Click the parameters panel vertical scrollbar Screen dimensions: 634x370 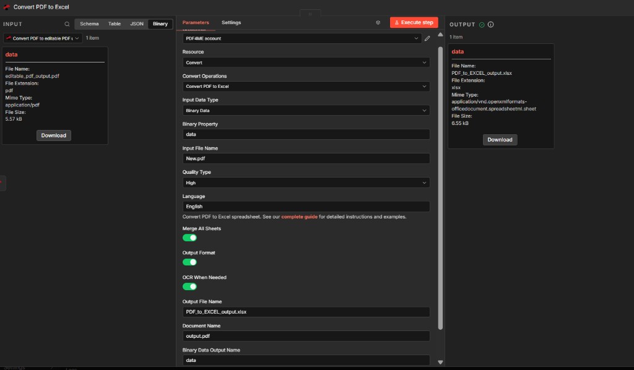[441, 186]
